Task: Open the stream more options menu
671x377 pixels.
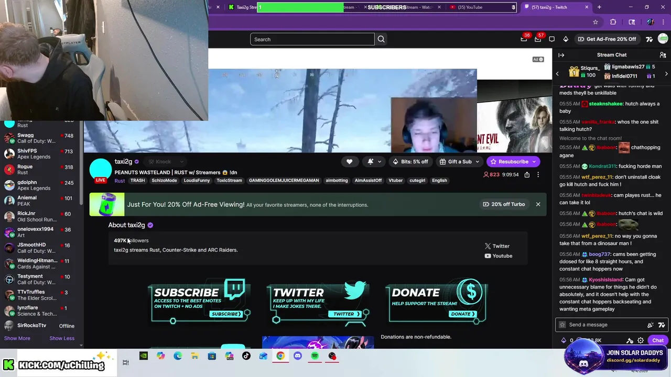Action: (x=538, y=175)
